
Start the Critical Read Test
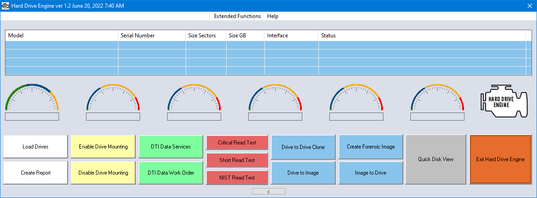pos(237,143)
